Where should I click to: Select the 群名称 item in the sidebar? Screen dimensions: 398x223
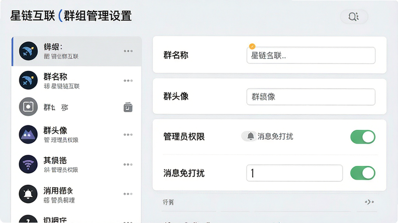tap(77, 81)
